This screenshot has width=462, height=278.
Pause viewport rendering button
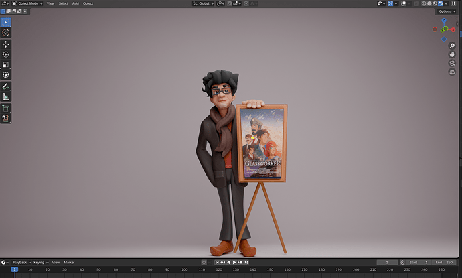point(454,3)
